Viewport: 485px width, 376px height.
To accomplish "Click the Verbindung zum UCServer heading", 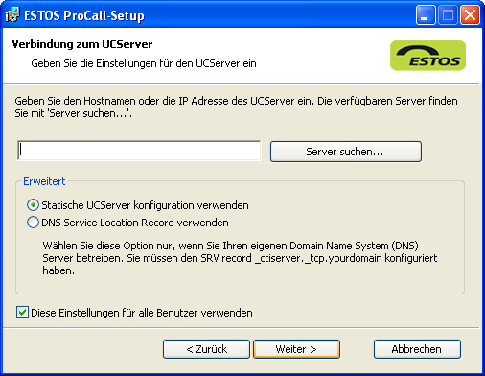I will tap(82, 44).
